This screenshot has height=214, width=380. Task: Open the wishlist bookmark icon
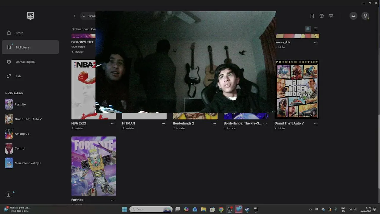[x=312, y=16]
